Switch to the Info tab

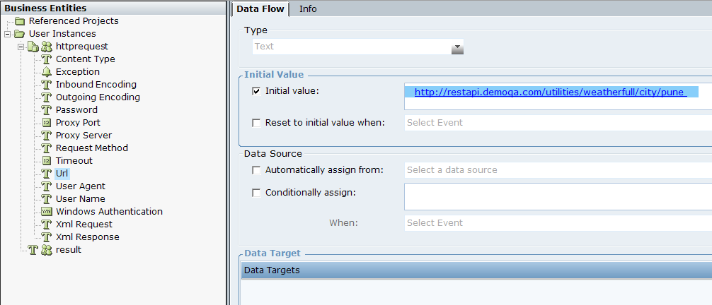pos(308,8)
